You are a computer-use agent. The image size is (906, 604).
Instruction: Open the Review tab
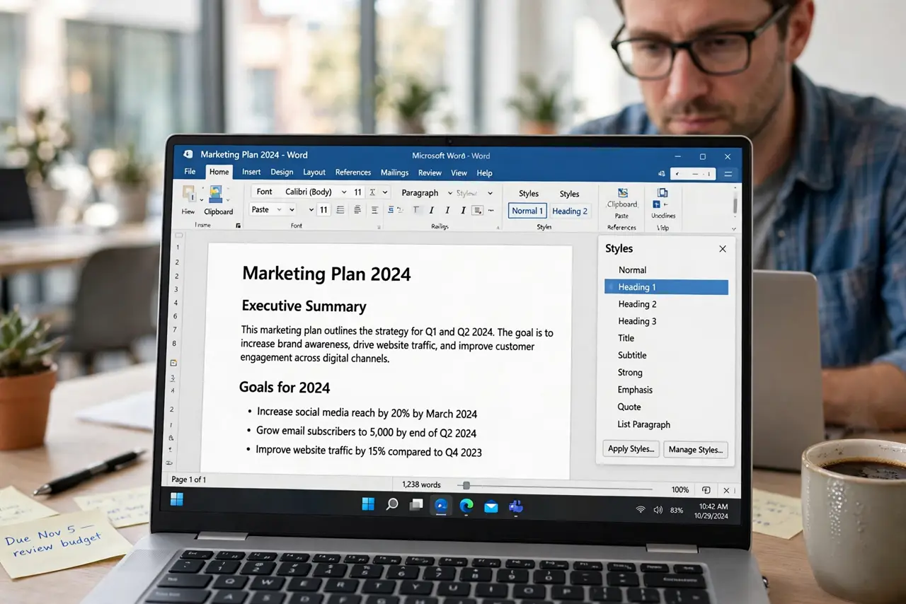(x=430, y=173)
